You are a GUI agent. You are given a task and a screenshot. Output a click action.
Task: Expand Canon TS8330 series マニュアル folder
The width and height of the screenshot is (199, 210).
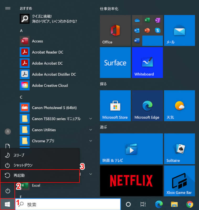click(91, 119)
